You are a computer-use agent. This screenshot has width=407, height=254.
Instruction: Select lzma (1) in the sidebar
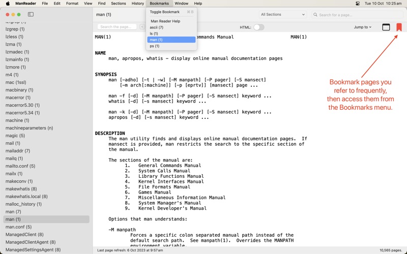[46, 44]
